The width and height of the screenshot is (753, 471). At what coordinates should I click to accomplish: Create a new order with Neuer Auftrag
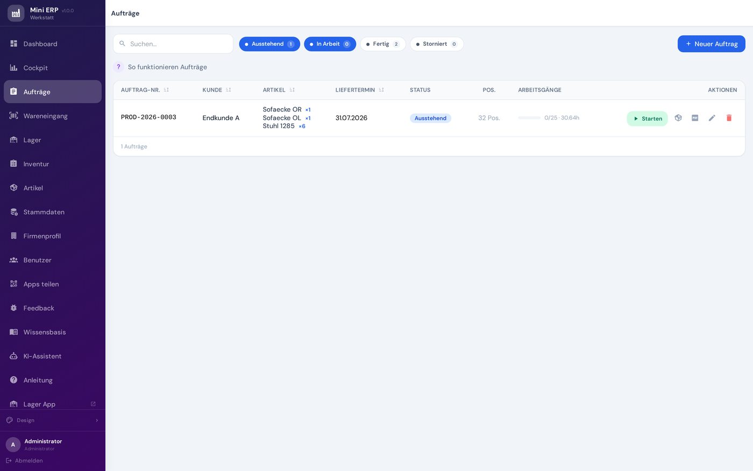click(711, 44)
